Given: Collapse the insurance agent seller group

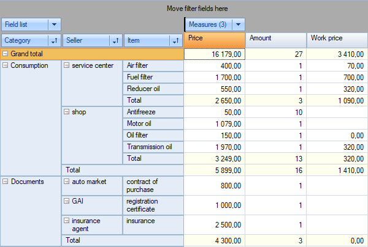Looking at the screenshot, I should [66, 220].
